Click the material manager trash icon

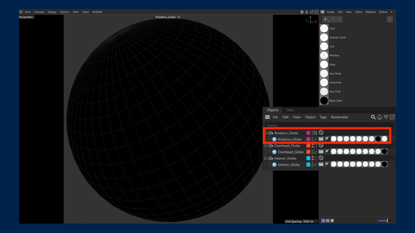390,19
